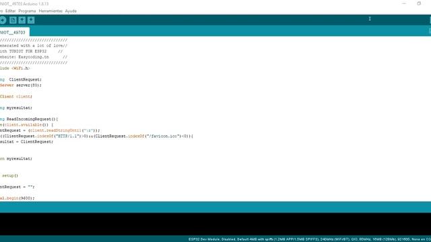
Task: Click the 'begin(9600);' line
Action: coord(18,198)
